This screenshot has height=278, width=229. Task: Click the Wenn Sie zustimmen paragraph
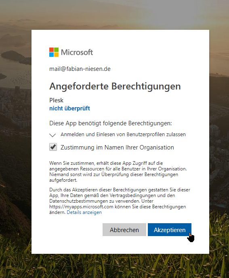pyautogui.click(x=118, y=172)
